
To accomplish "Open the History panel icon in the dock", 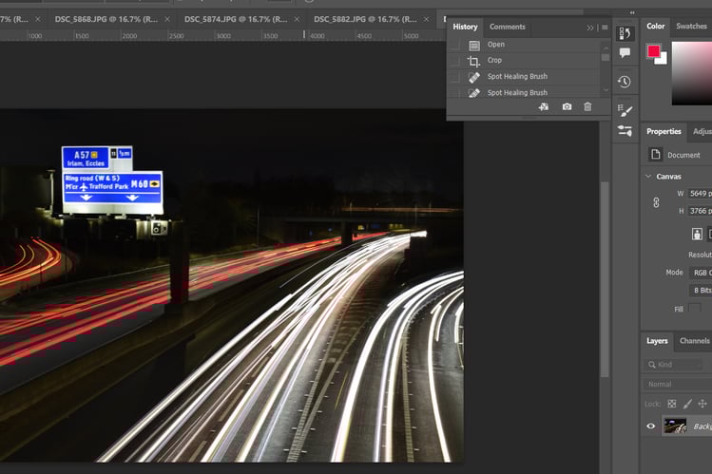I will [x=625, y=33].
